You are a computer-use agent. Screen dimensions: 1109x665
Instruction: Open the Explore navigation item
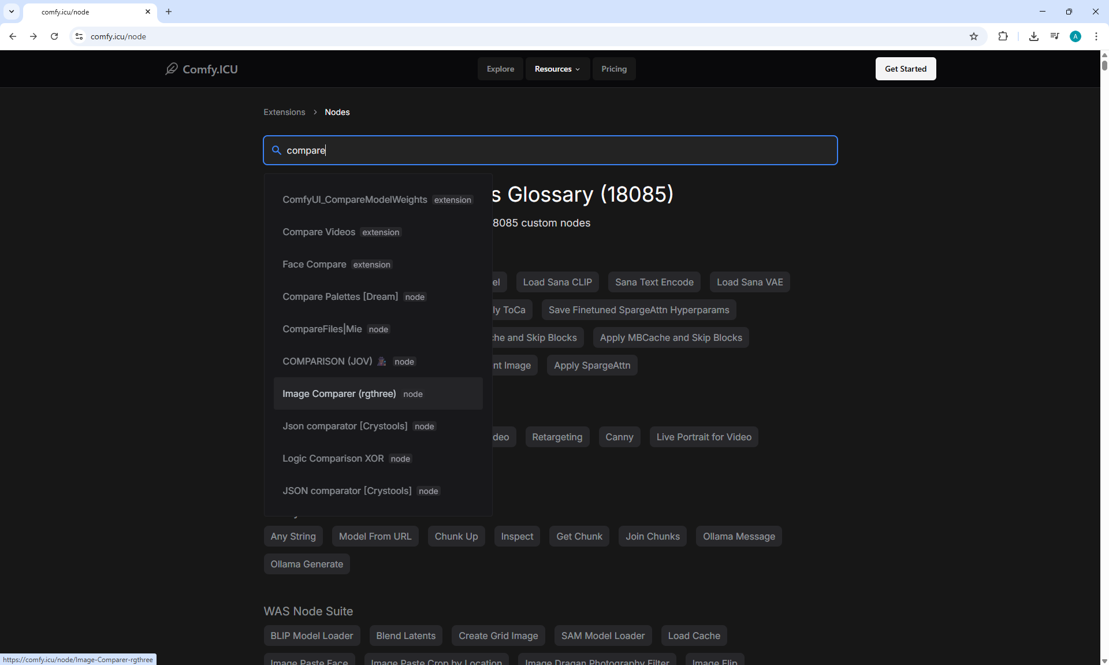[500, 69]
